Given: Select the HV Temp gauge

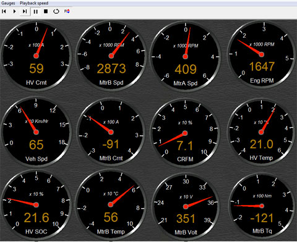Looking at the screenshot, I should tap(261, 132).
